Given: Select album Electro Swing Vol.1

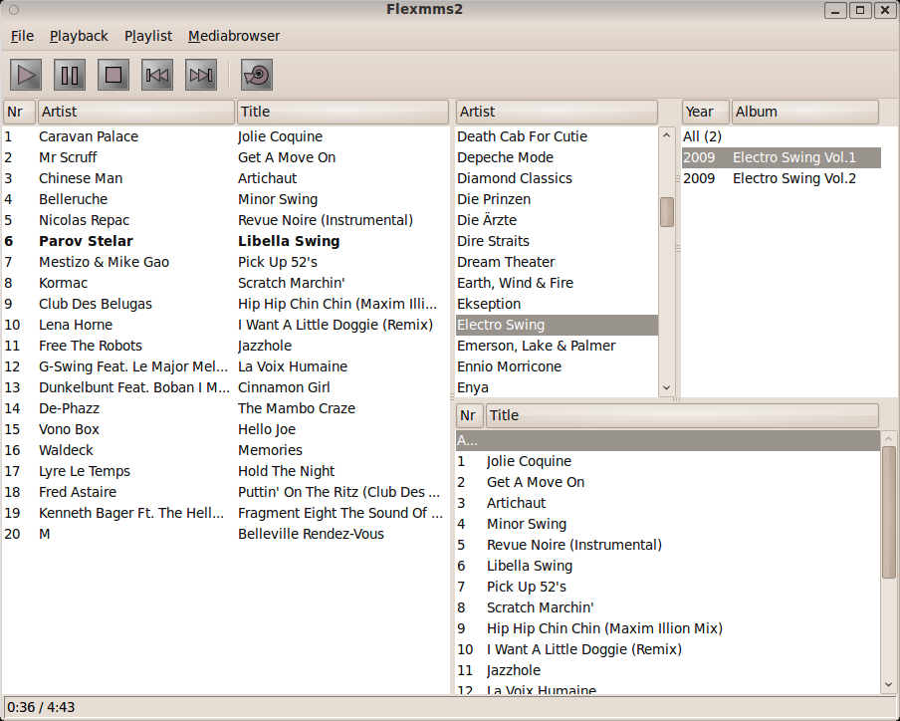Looking at the screenshot, I should (x=782, y=157).
